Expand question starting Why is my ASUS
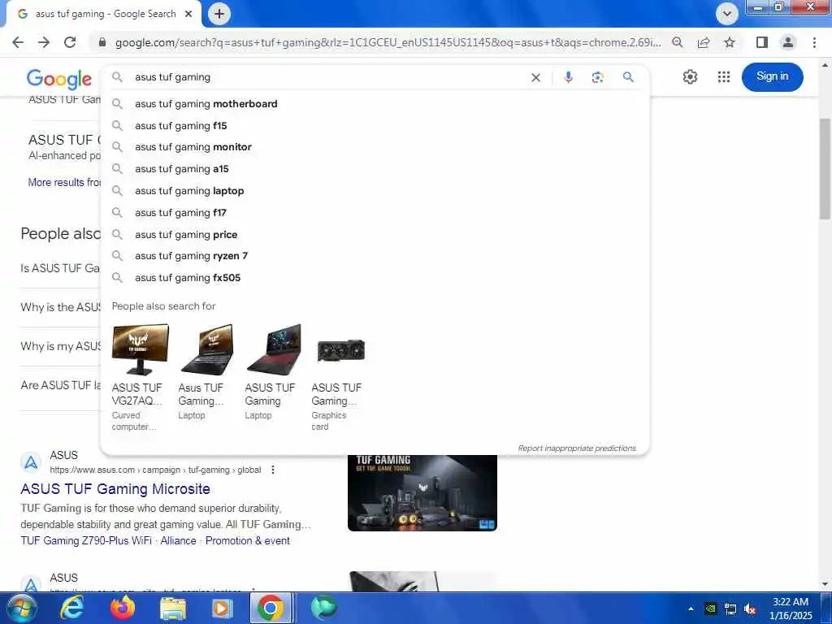832x624 pixels. [60, 346]
